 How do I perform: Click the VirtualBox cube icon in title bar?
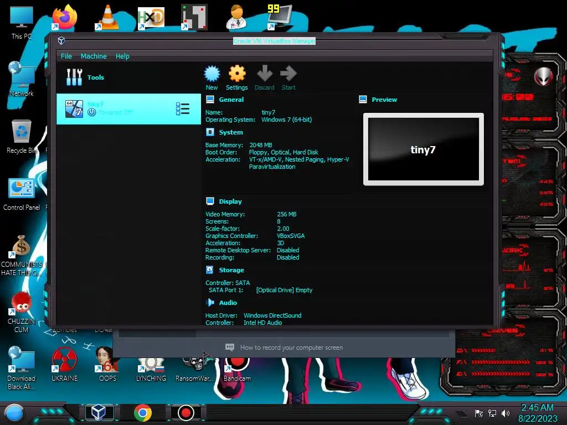click(x=61, y=40)
